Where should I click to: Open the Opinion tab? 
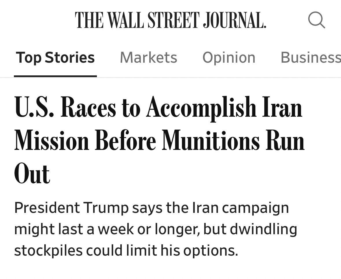pyautogui.click(x=229, y=57)
